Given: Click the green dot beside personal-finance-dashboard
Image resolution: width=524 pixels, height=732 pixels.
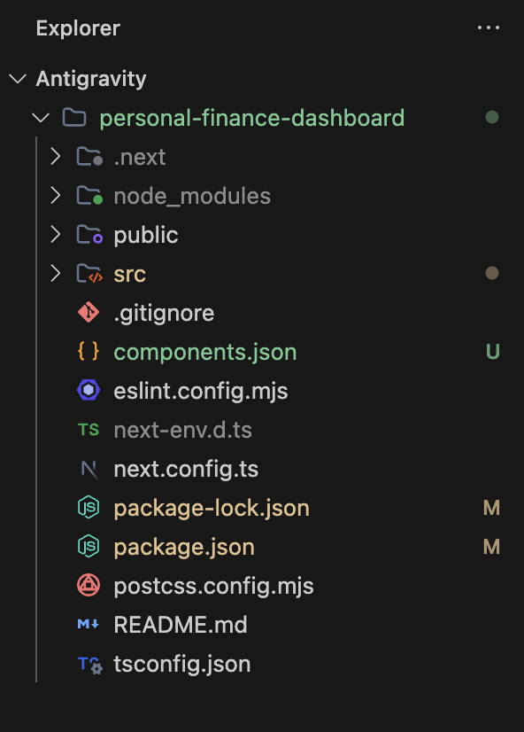Looking at the screenshot, I should pos(492,117).
